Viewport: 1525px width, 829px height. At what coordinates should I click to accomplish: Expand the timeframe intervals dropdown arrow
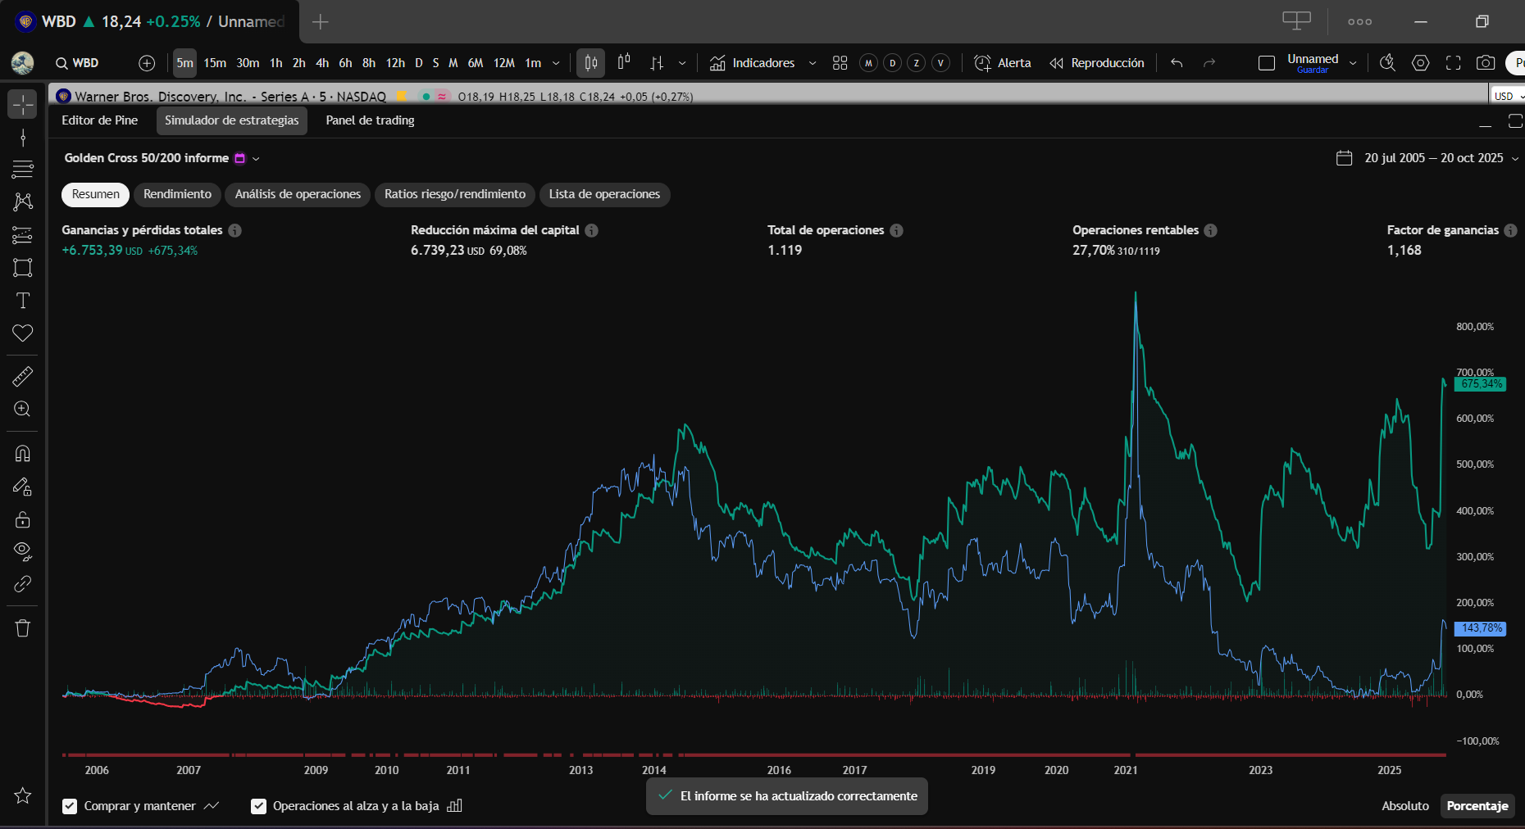click(x=556, y=63)
